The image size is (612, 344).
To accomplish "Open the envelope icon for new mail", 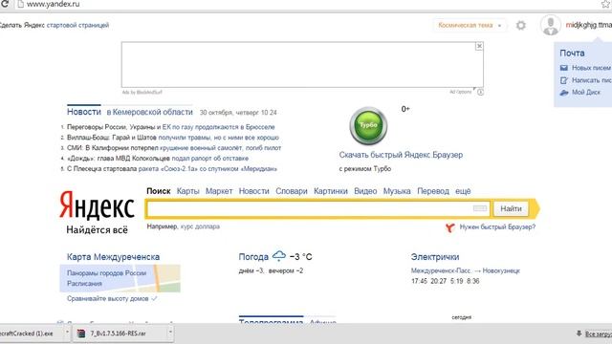I will [x=564, y=68].
